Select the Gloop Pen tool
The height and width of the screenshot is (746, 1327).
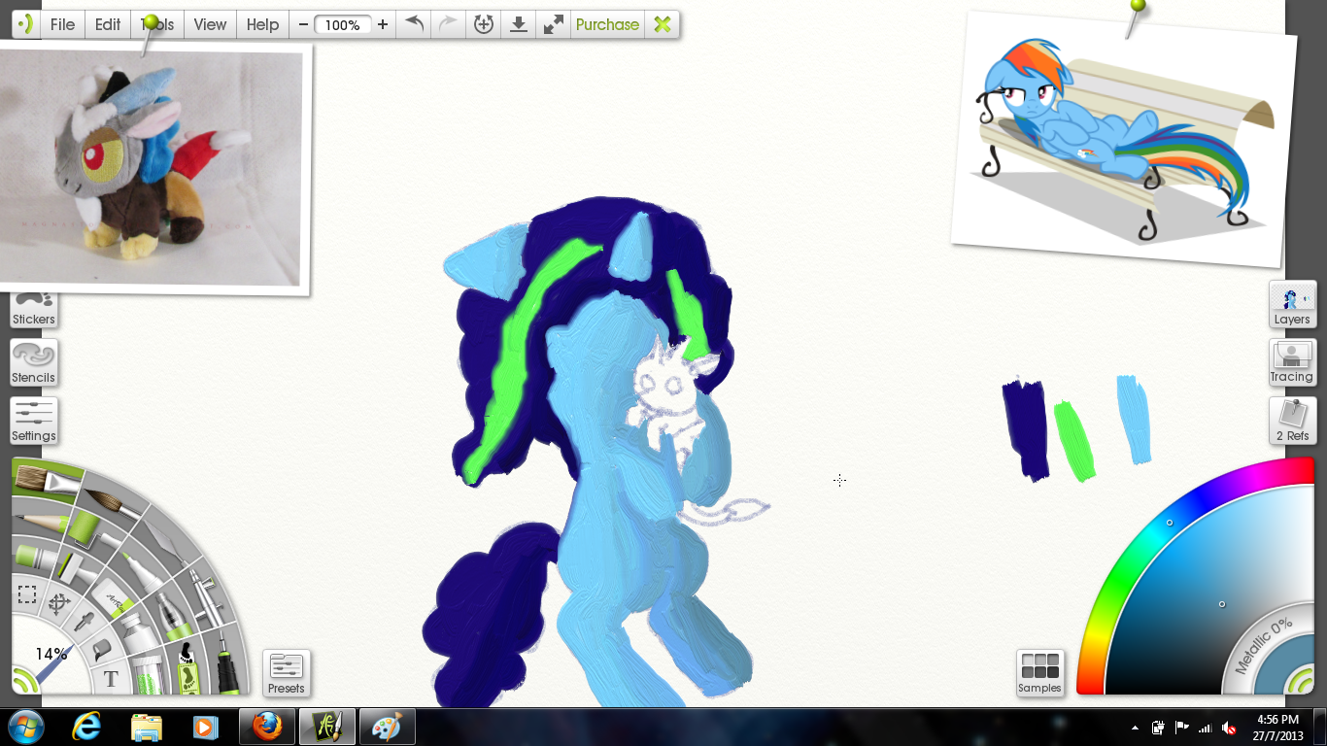tap(173, 618)
